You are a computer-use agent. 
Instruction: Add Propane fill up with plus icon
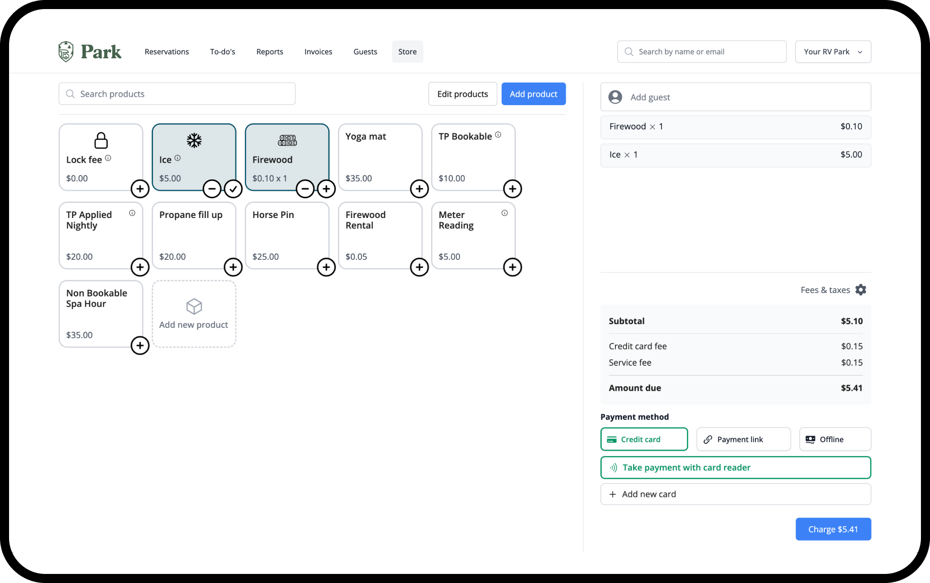click(x=233, y=267)
